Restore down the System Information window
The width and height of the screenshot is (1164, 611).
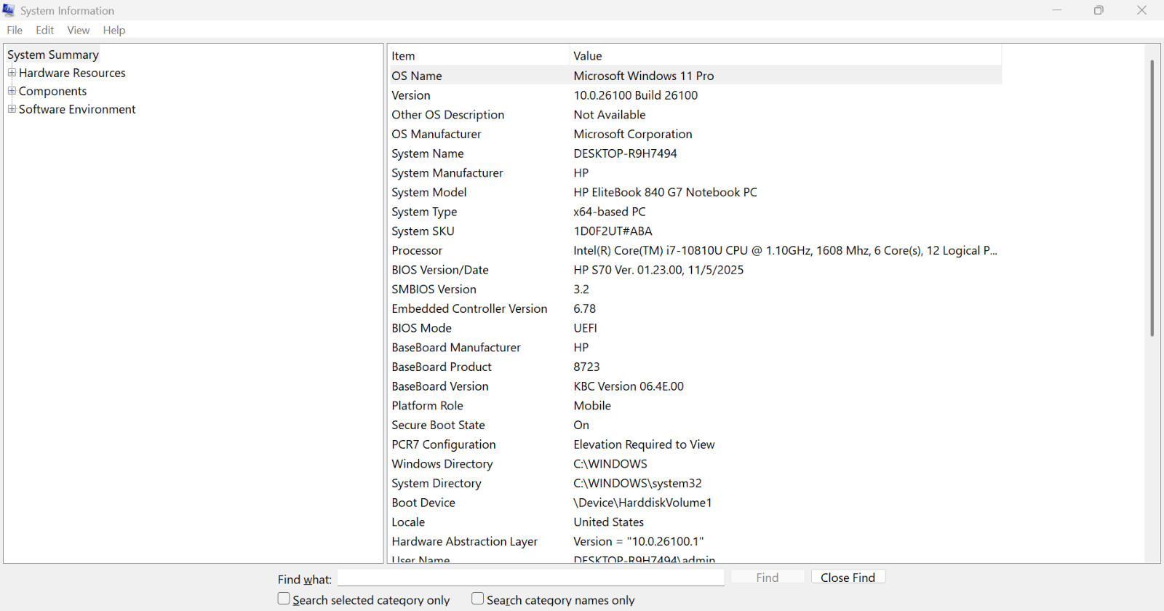click(1099, 10)
